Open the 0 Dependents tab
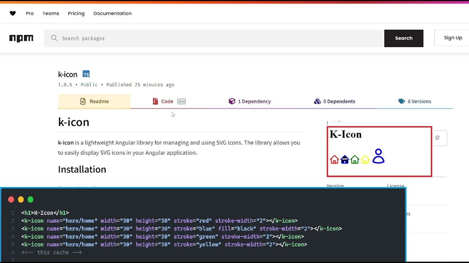469x263 pixels. [335, 101]
